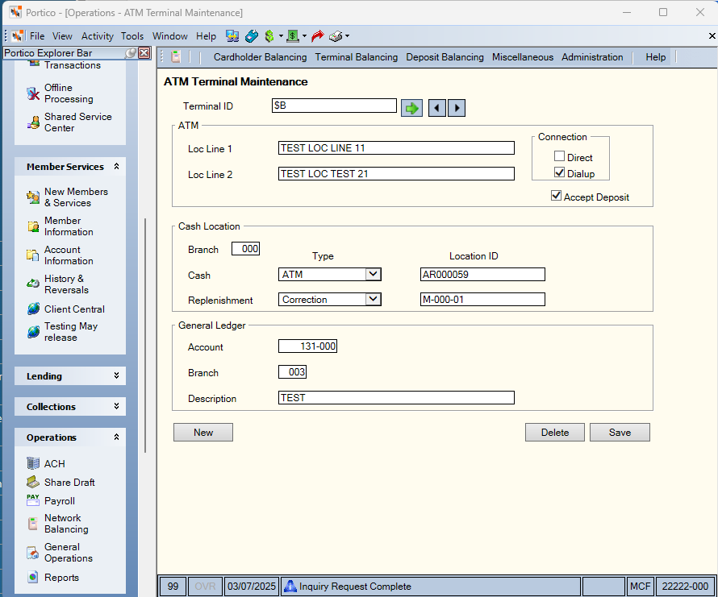The width and height of the screenshot is (718, 597).
Task: Open Reports under Operations
Action: tap(52, 578)
